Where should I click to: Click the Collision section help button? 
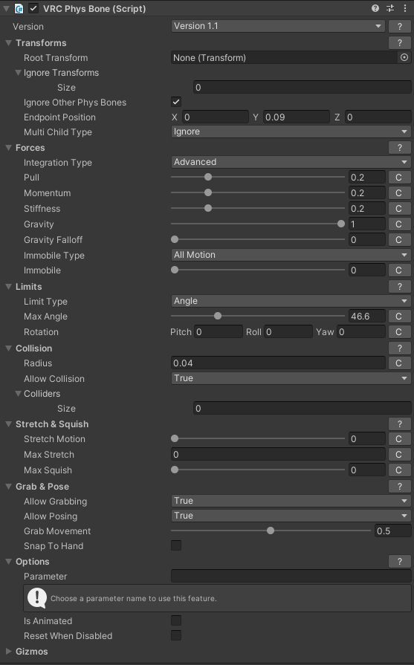pyautogui.click(x=400, y=348)
